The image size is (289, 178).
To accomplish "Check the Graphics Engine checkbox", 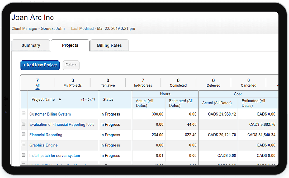I will tap(23, 145).
